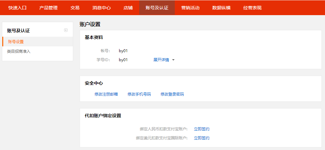Click 立即签约 for 美元 international Alipay account

pos(202,138)
